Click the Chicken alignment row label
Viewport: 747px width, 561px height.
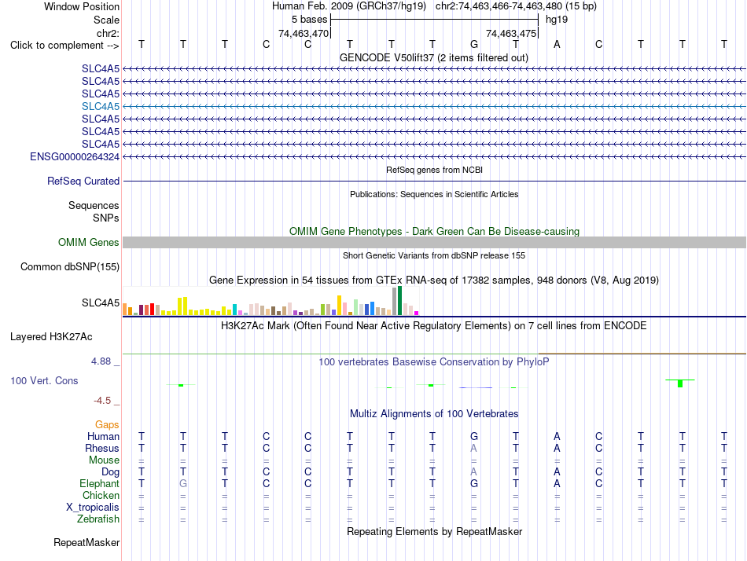101,495
